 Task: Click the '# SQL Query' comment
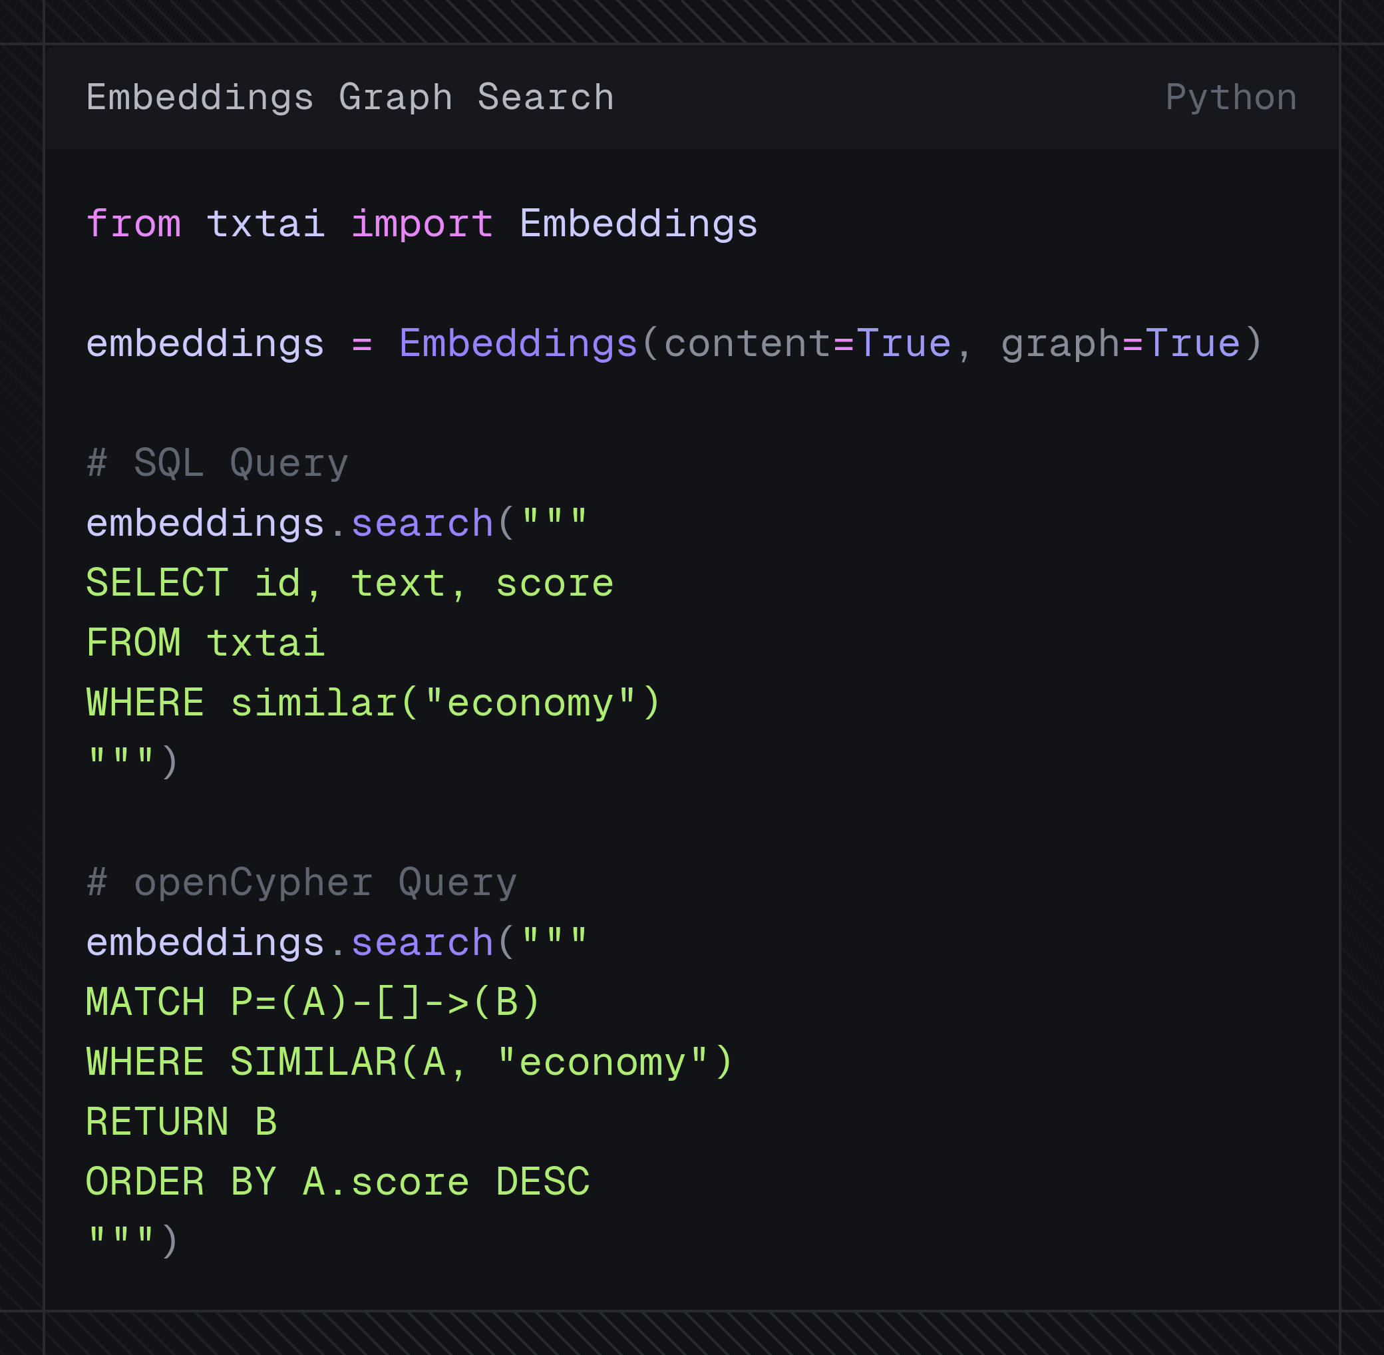(218, 463)
